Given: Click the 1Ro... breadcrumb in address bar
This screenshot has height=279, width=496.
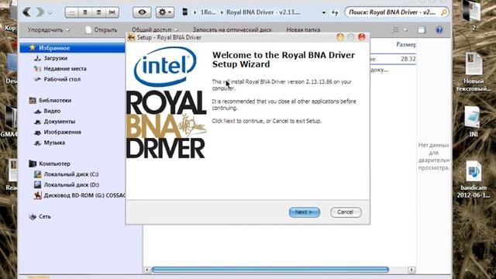Looking at the screenshot, I should 208,12.
